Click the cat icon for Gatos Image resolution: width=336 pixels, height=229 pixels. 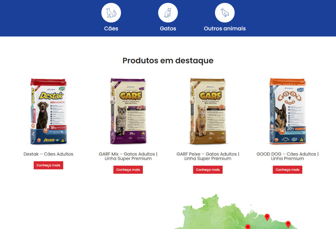point(168,13)
